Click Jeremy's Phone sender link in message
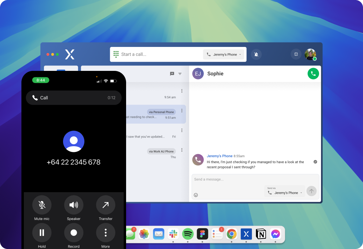The height and width of the screenshot is (249, 363). tap(219, 156)
